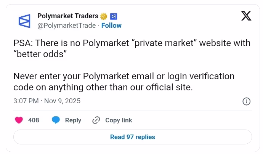
Task: Click the Reply text label
Action: click(x=73, y=120)
